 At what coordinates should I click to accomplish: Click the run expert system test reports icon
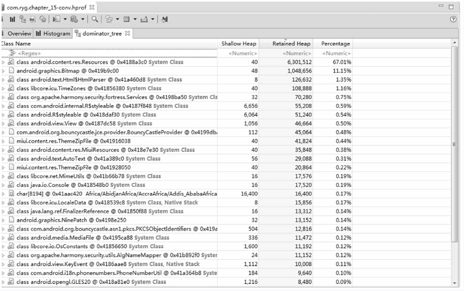[57, 19]
